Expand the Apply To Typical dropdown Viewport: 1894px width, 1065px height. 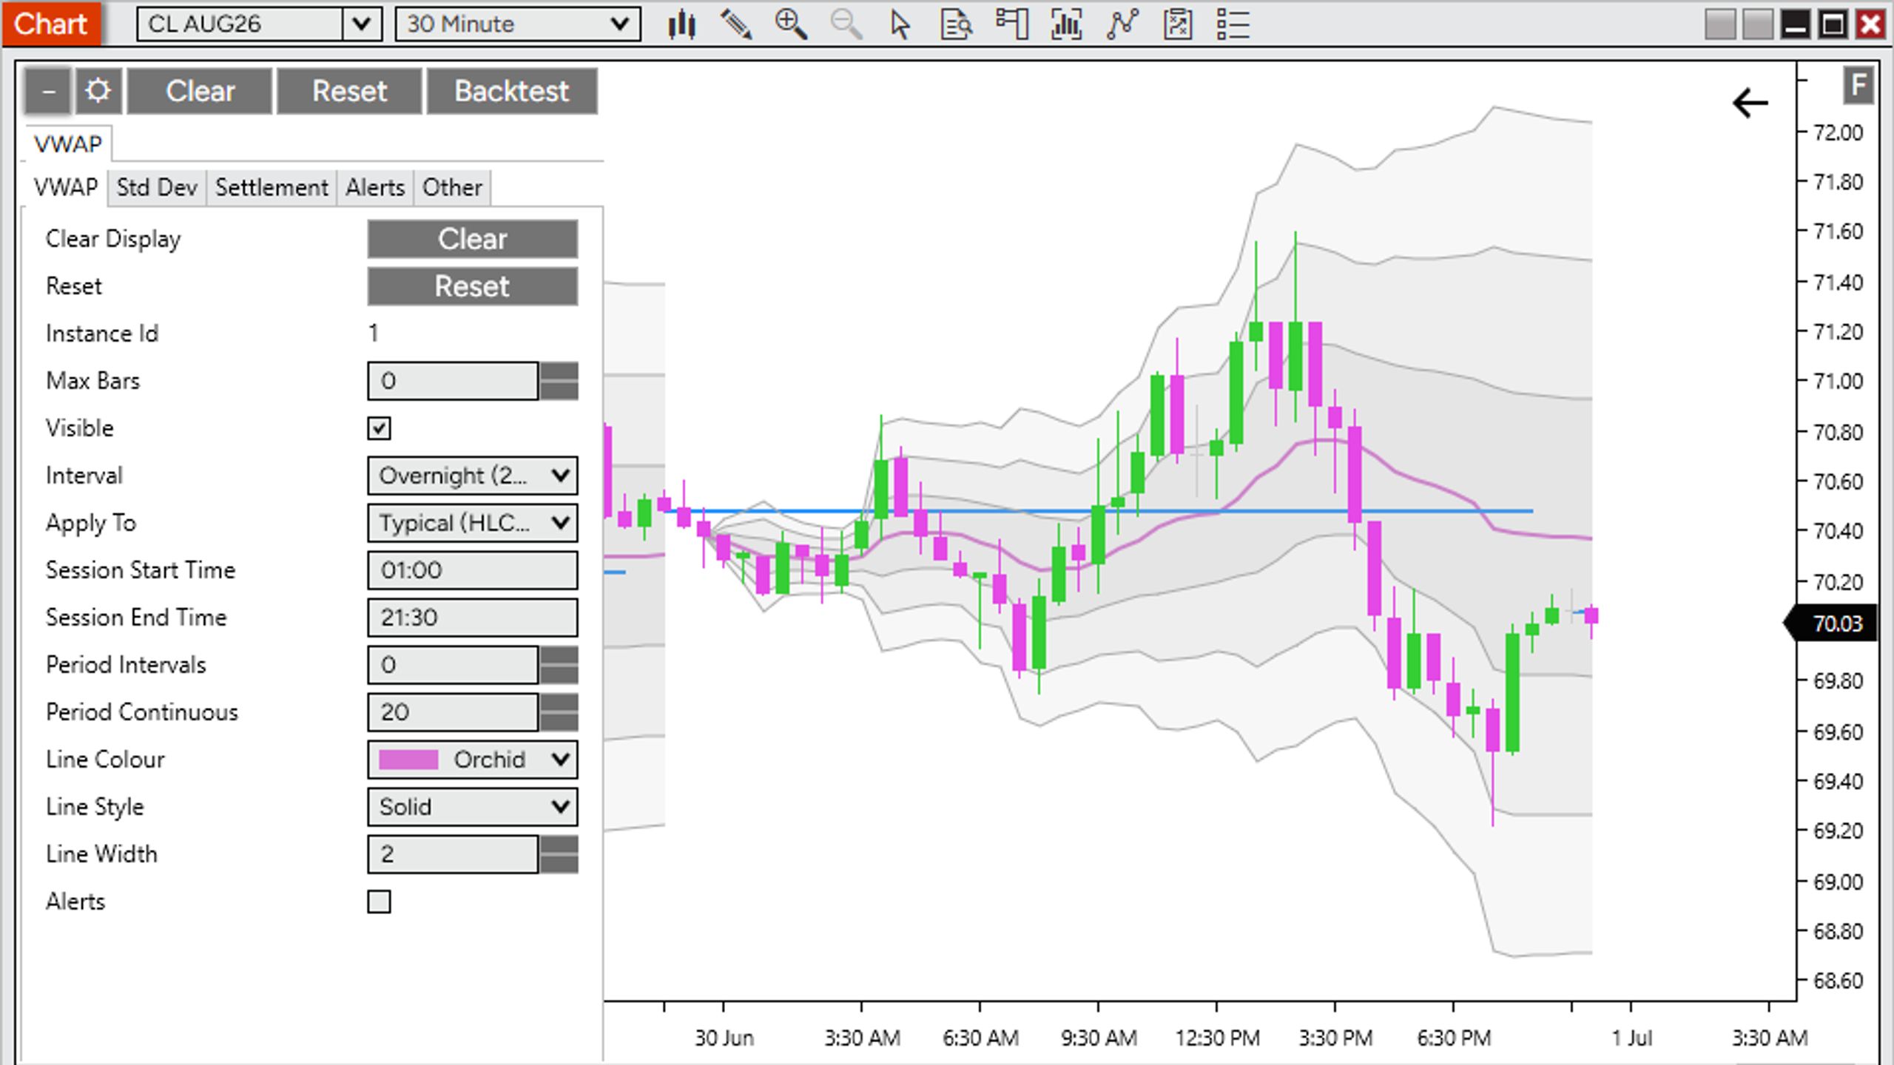click(473, 523)
